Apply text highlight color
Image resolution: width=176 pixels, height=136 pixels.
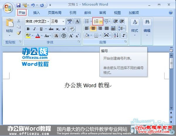[x=28, y=36]
